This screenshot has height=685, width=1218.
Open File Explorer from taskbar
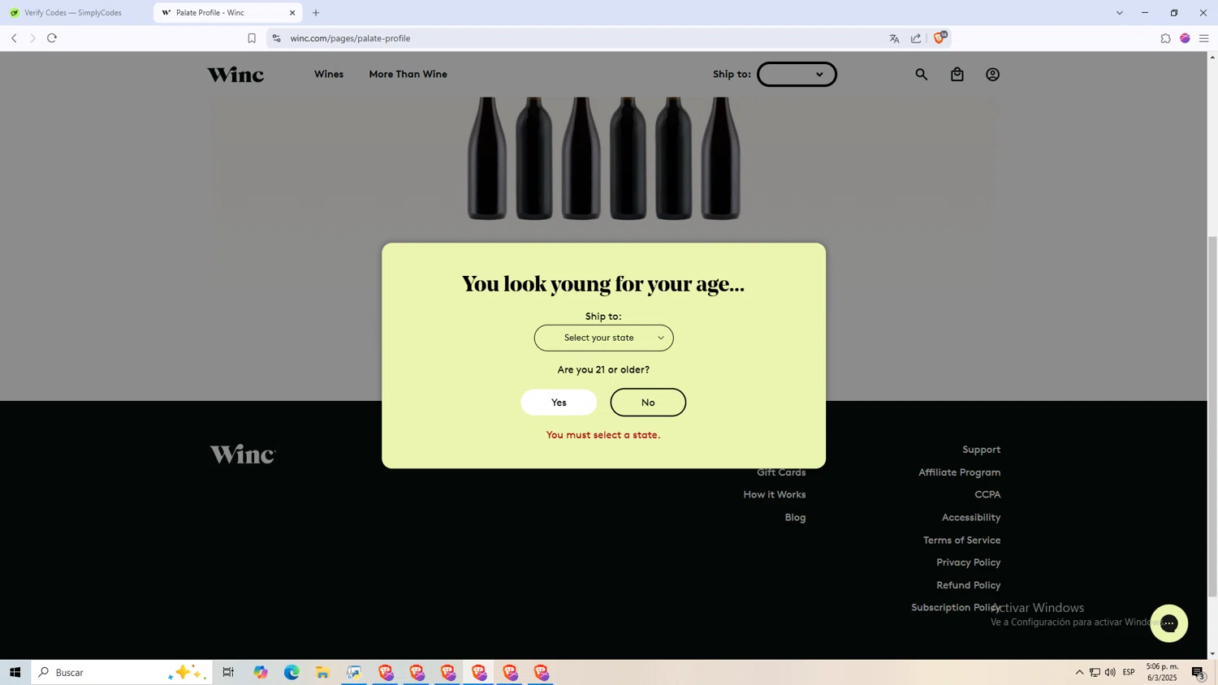[322, 672]
